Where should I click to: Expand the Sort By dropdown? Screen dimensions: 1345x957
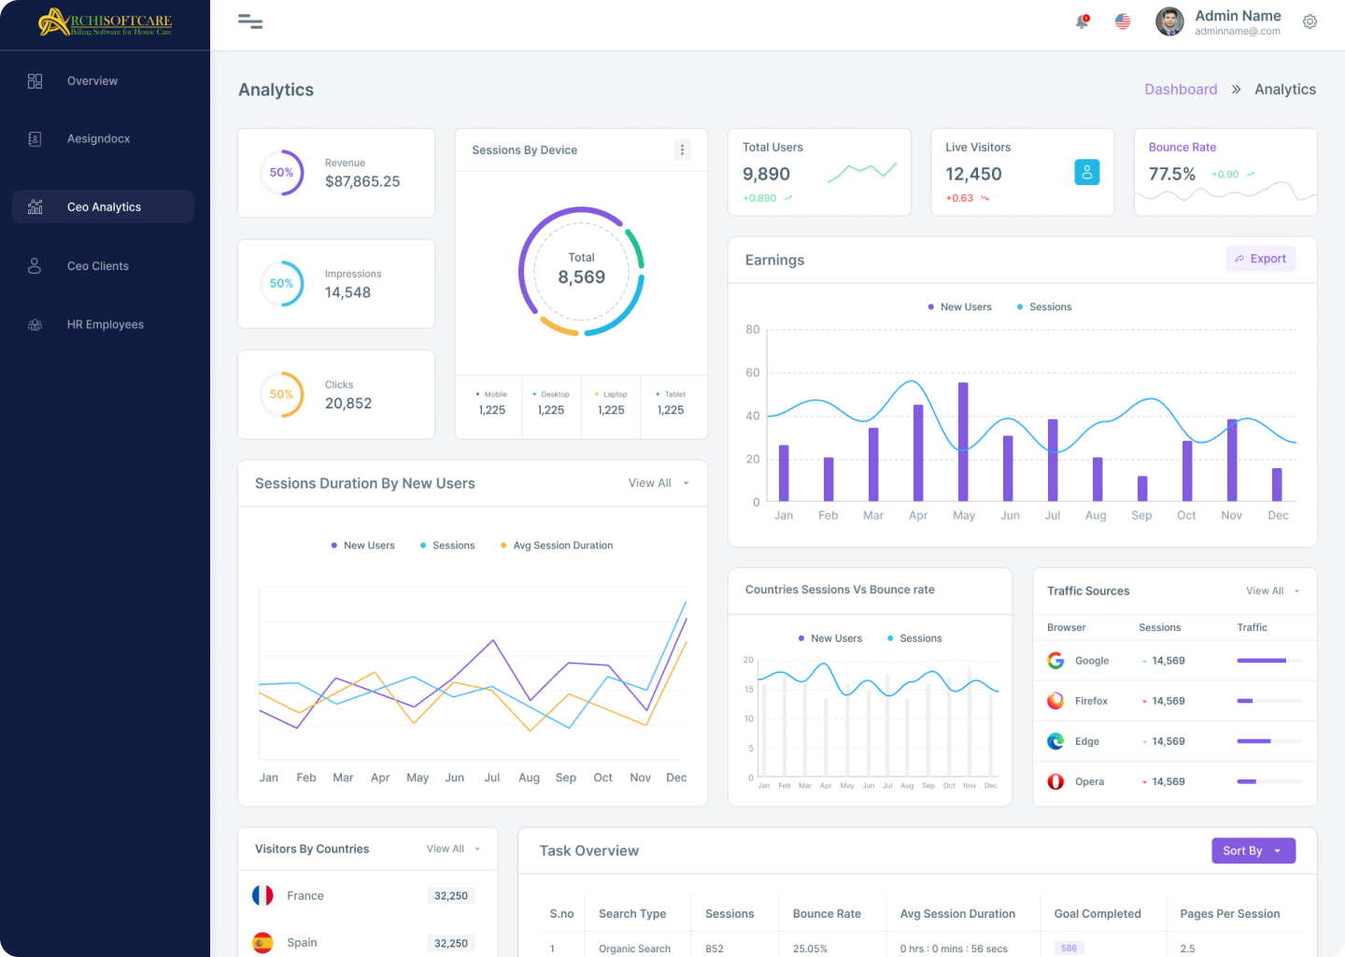point(1253,850)
